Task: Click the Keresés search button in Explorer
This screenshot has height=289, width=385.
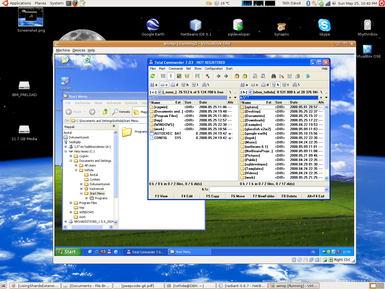Action: (121, 112)
